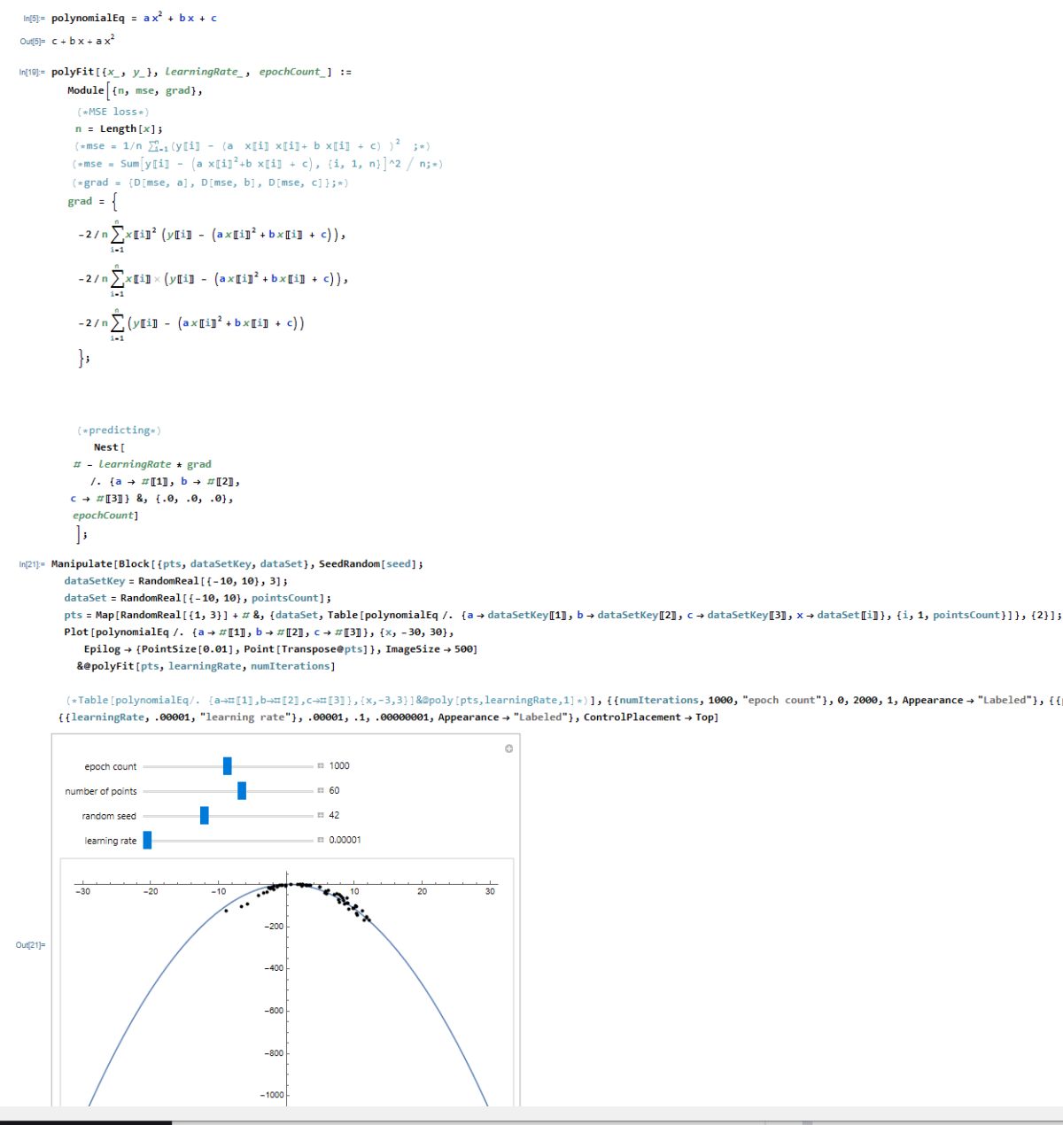Image resolution: width=1063 pixels, height=1125 pixels.
Task: Expand number of points slider controls
Action: click(x=321, y=791)
